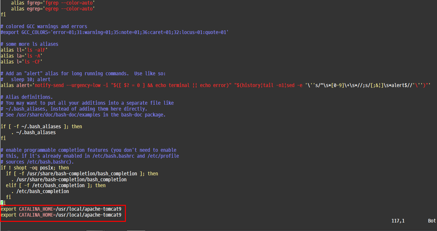Click the '. /etc/bash_completion' source line
This screenshot has width=437, height=231.
click(40, 191)
